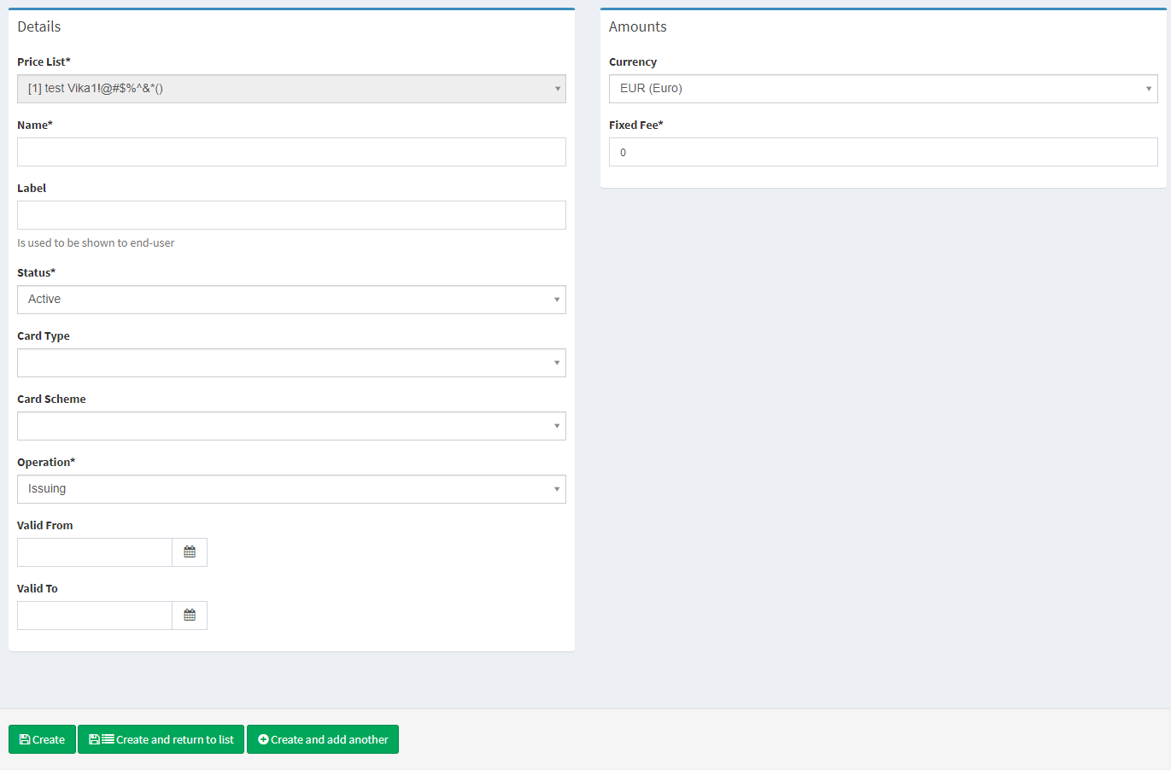
Task: Open the Valid From calendar picker
Action: pyautogui.click(x=190, y=552)
